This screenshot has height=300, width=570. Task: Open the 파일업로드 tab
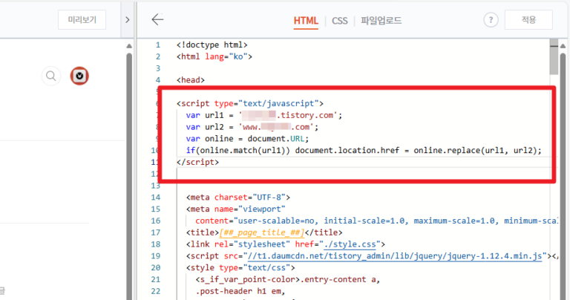click(381, 21)
